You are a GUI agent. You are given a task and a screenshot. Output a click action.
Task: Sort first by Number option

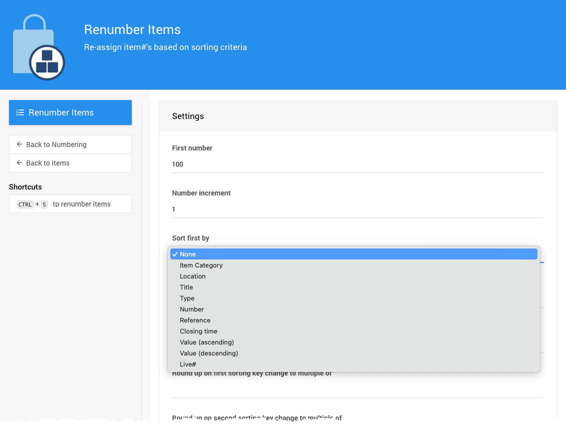point(192,309)
